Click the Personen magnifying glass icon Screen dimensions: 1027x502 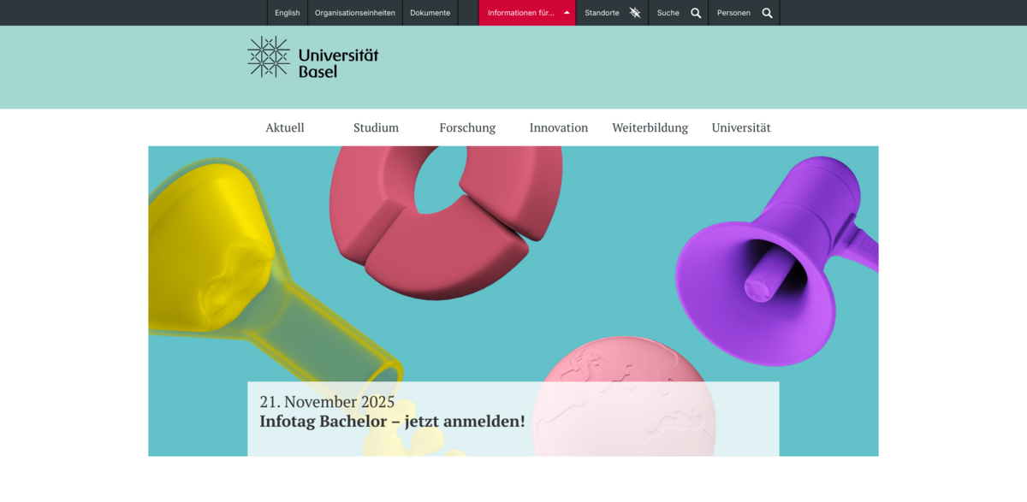point(767,13)
